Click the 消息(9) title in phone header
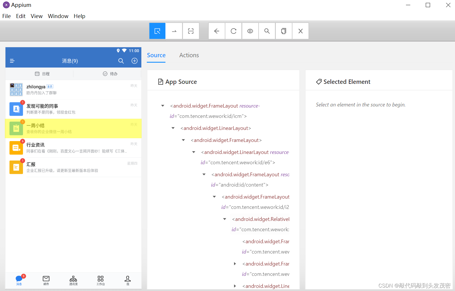This screenshot has width=455, height=291. click(70, 61)
